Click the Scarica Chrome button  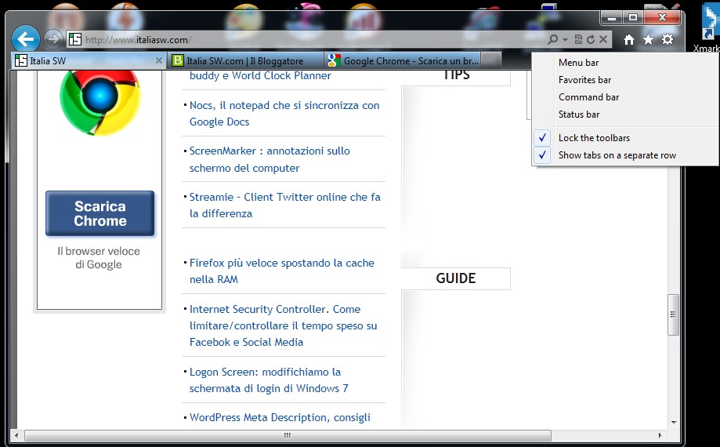tap(100, 213)
